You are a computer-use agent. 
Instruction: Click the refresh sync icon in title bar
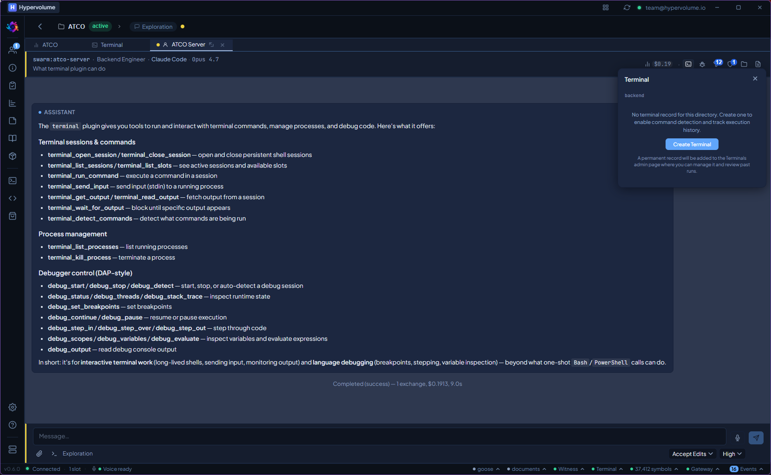pyautogui.click(x=627, y=7)
